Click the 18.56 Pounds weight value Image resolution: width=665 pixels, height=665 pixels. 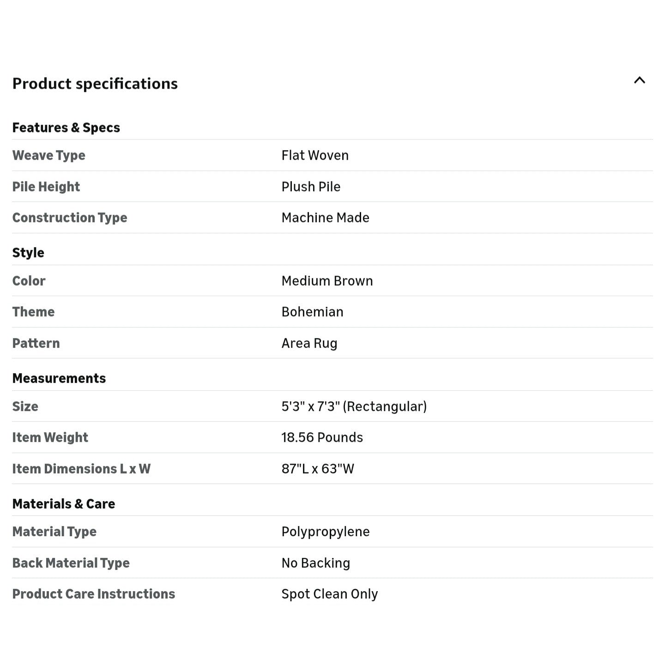click(322, 437)
